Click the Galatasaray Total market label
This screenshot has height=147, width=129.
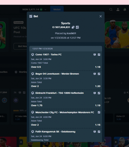[x=40, y=140]
